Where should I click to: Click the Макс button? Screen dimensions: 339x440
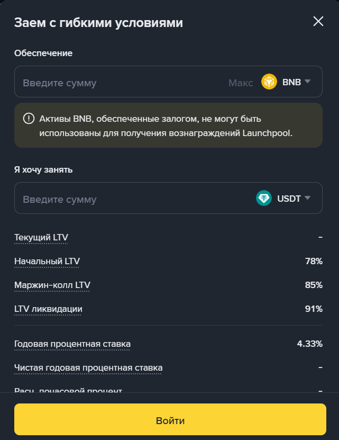[x=241, y=83]
